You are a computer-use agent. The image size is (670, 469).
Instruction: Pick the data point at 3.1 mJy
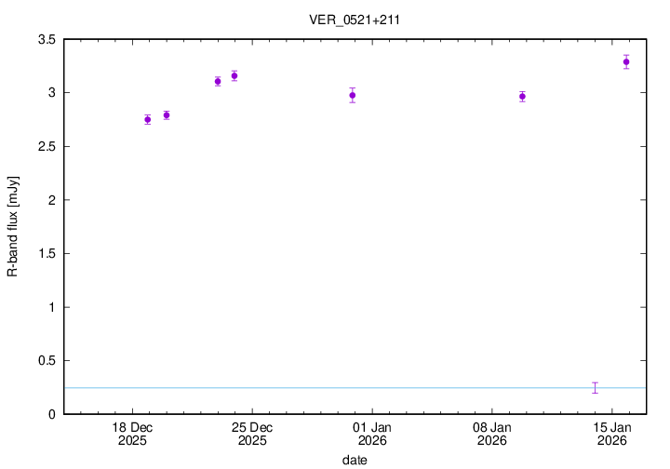tap(218, 81)
